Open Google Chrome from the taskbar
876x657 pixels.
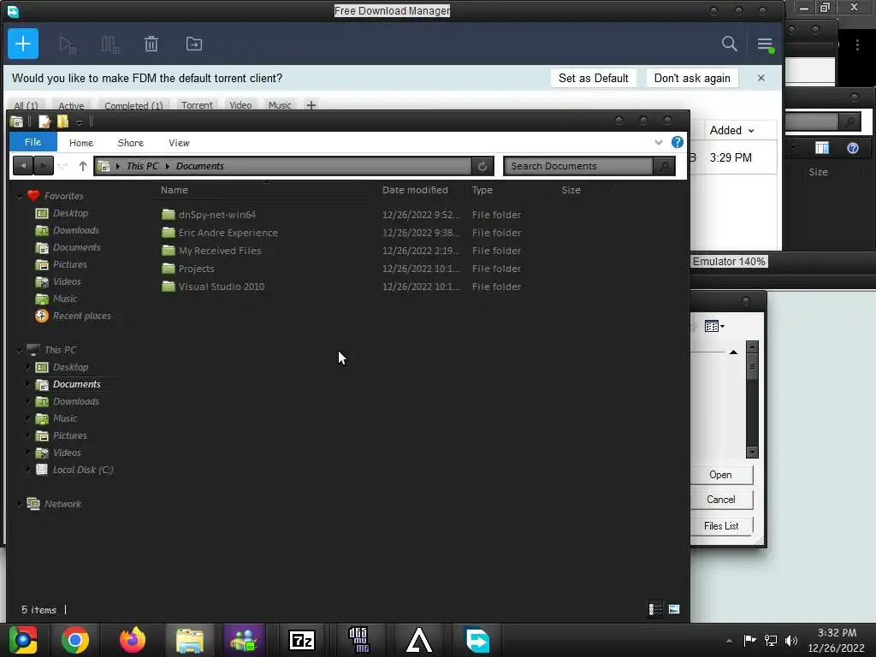[x=75, y=640]
